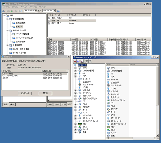Click the プロセッサ icon in the Inventory tree
The height and width of the screenshot is (143, 161).
tap(80, 107)
